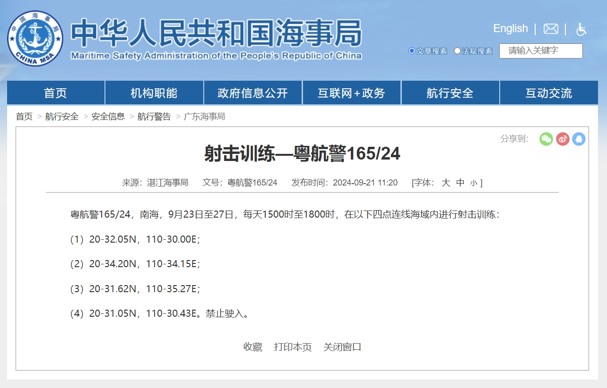Click the keyword search input field
This screenshot has width=607, height=388.
pyautogui.click(x=541, y=51)
